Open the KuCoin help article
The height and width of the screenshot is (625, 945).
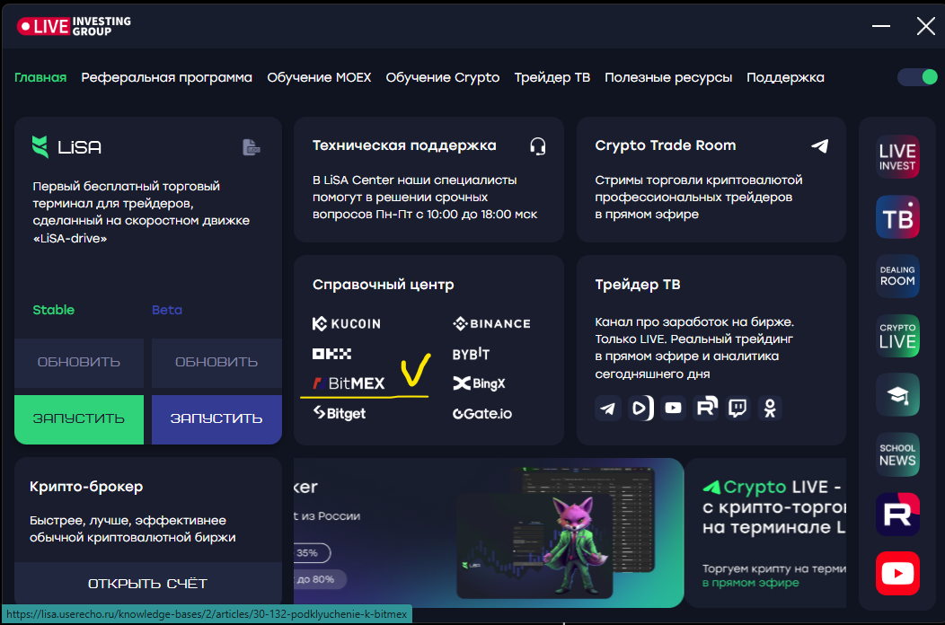(347, 323)
